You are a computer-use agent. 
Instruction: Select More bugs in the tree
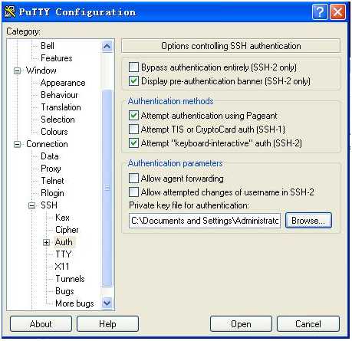(74, 303)
